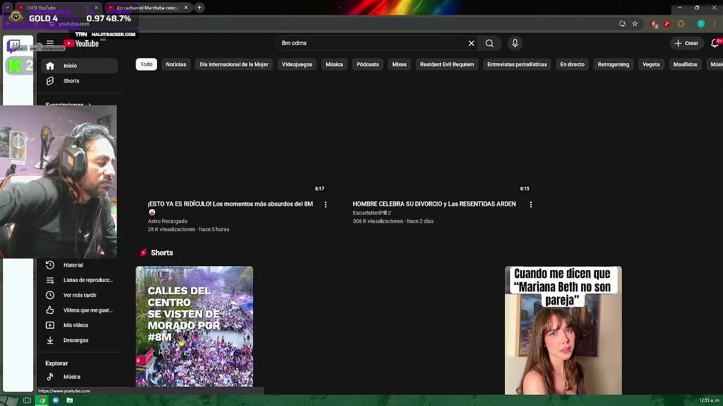Open a new browser tab

pos(199,8)
